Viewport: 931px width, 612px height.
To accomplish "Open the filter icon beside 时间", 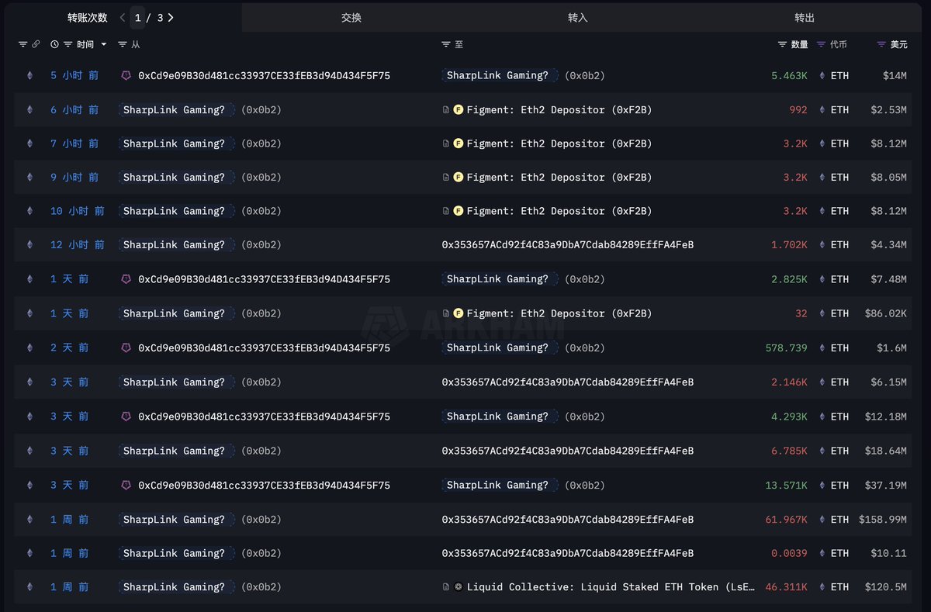I will pyautogui.click(x=68, y=45).
